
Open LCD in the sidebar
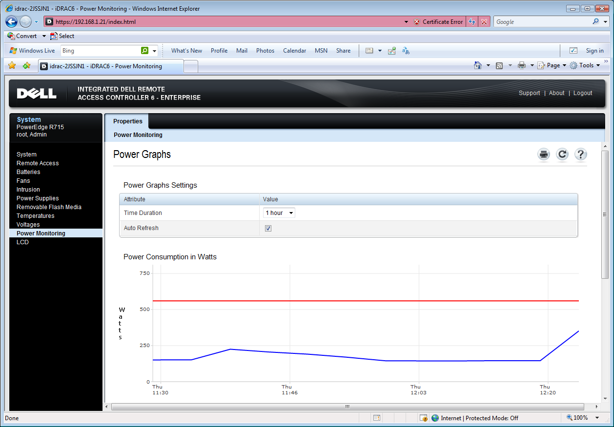click(22, 242)
